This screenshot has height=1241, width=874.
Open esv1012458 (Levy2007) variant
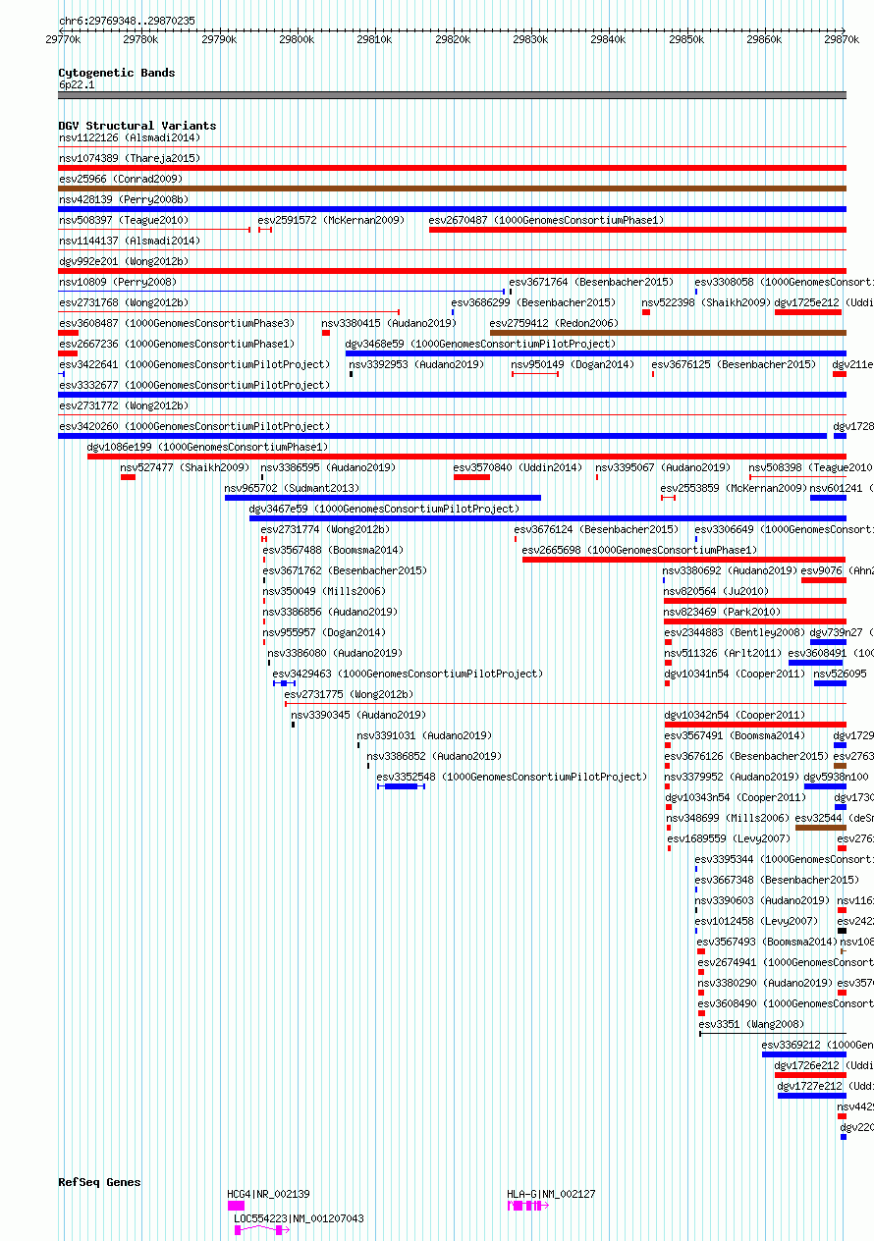756,921
